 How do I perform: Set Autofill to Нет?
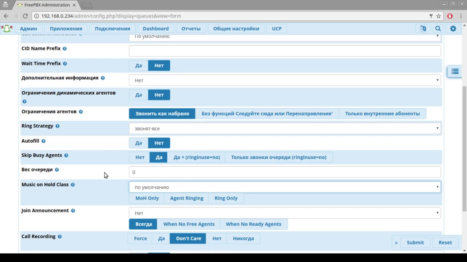click(159, 143)
